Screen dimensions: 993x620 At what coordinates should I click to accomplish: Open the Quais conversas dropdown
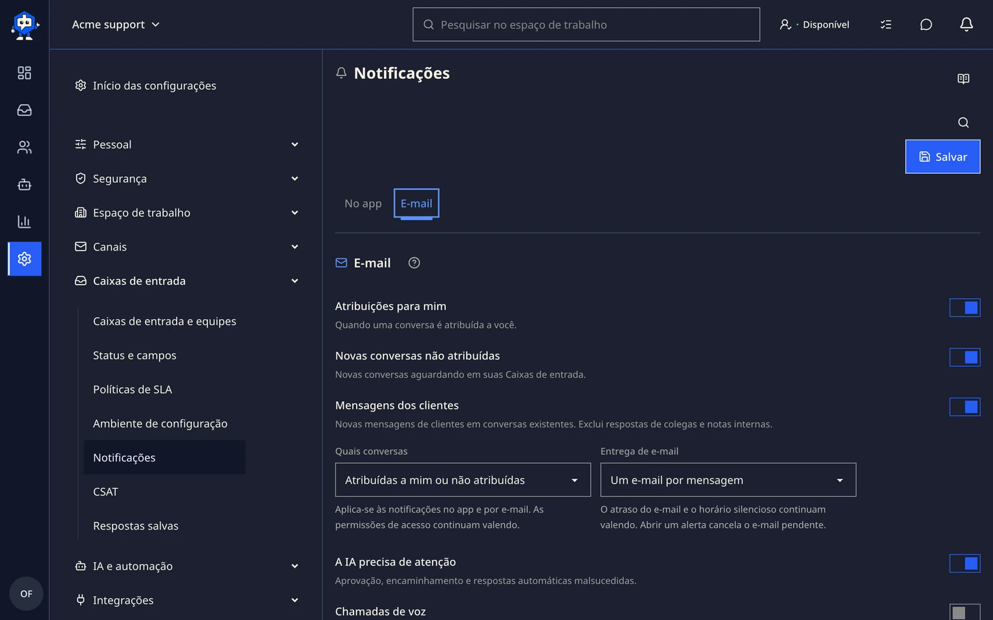click(x=463, y=480)
